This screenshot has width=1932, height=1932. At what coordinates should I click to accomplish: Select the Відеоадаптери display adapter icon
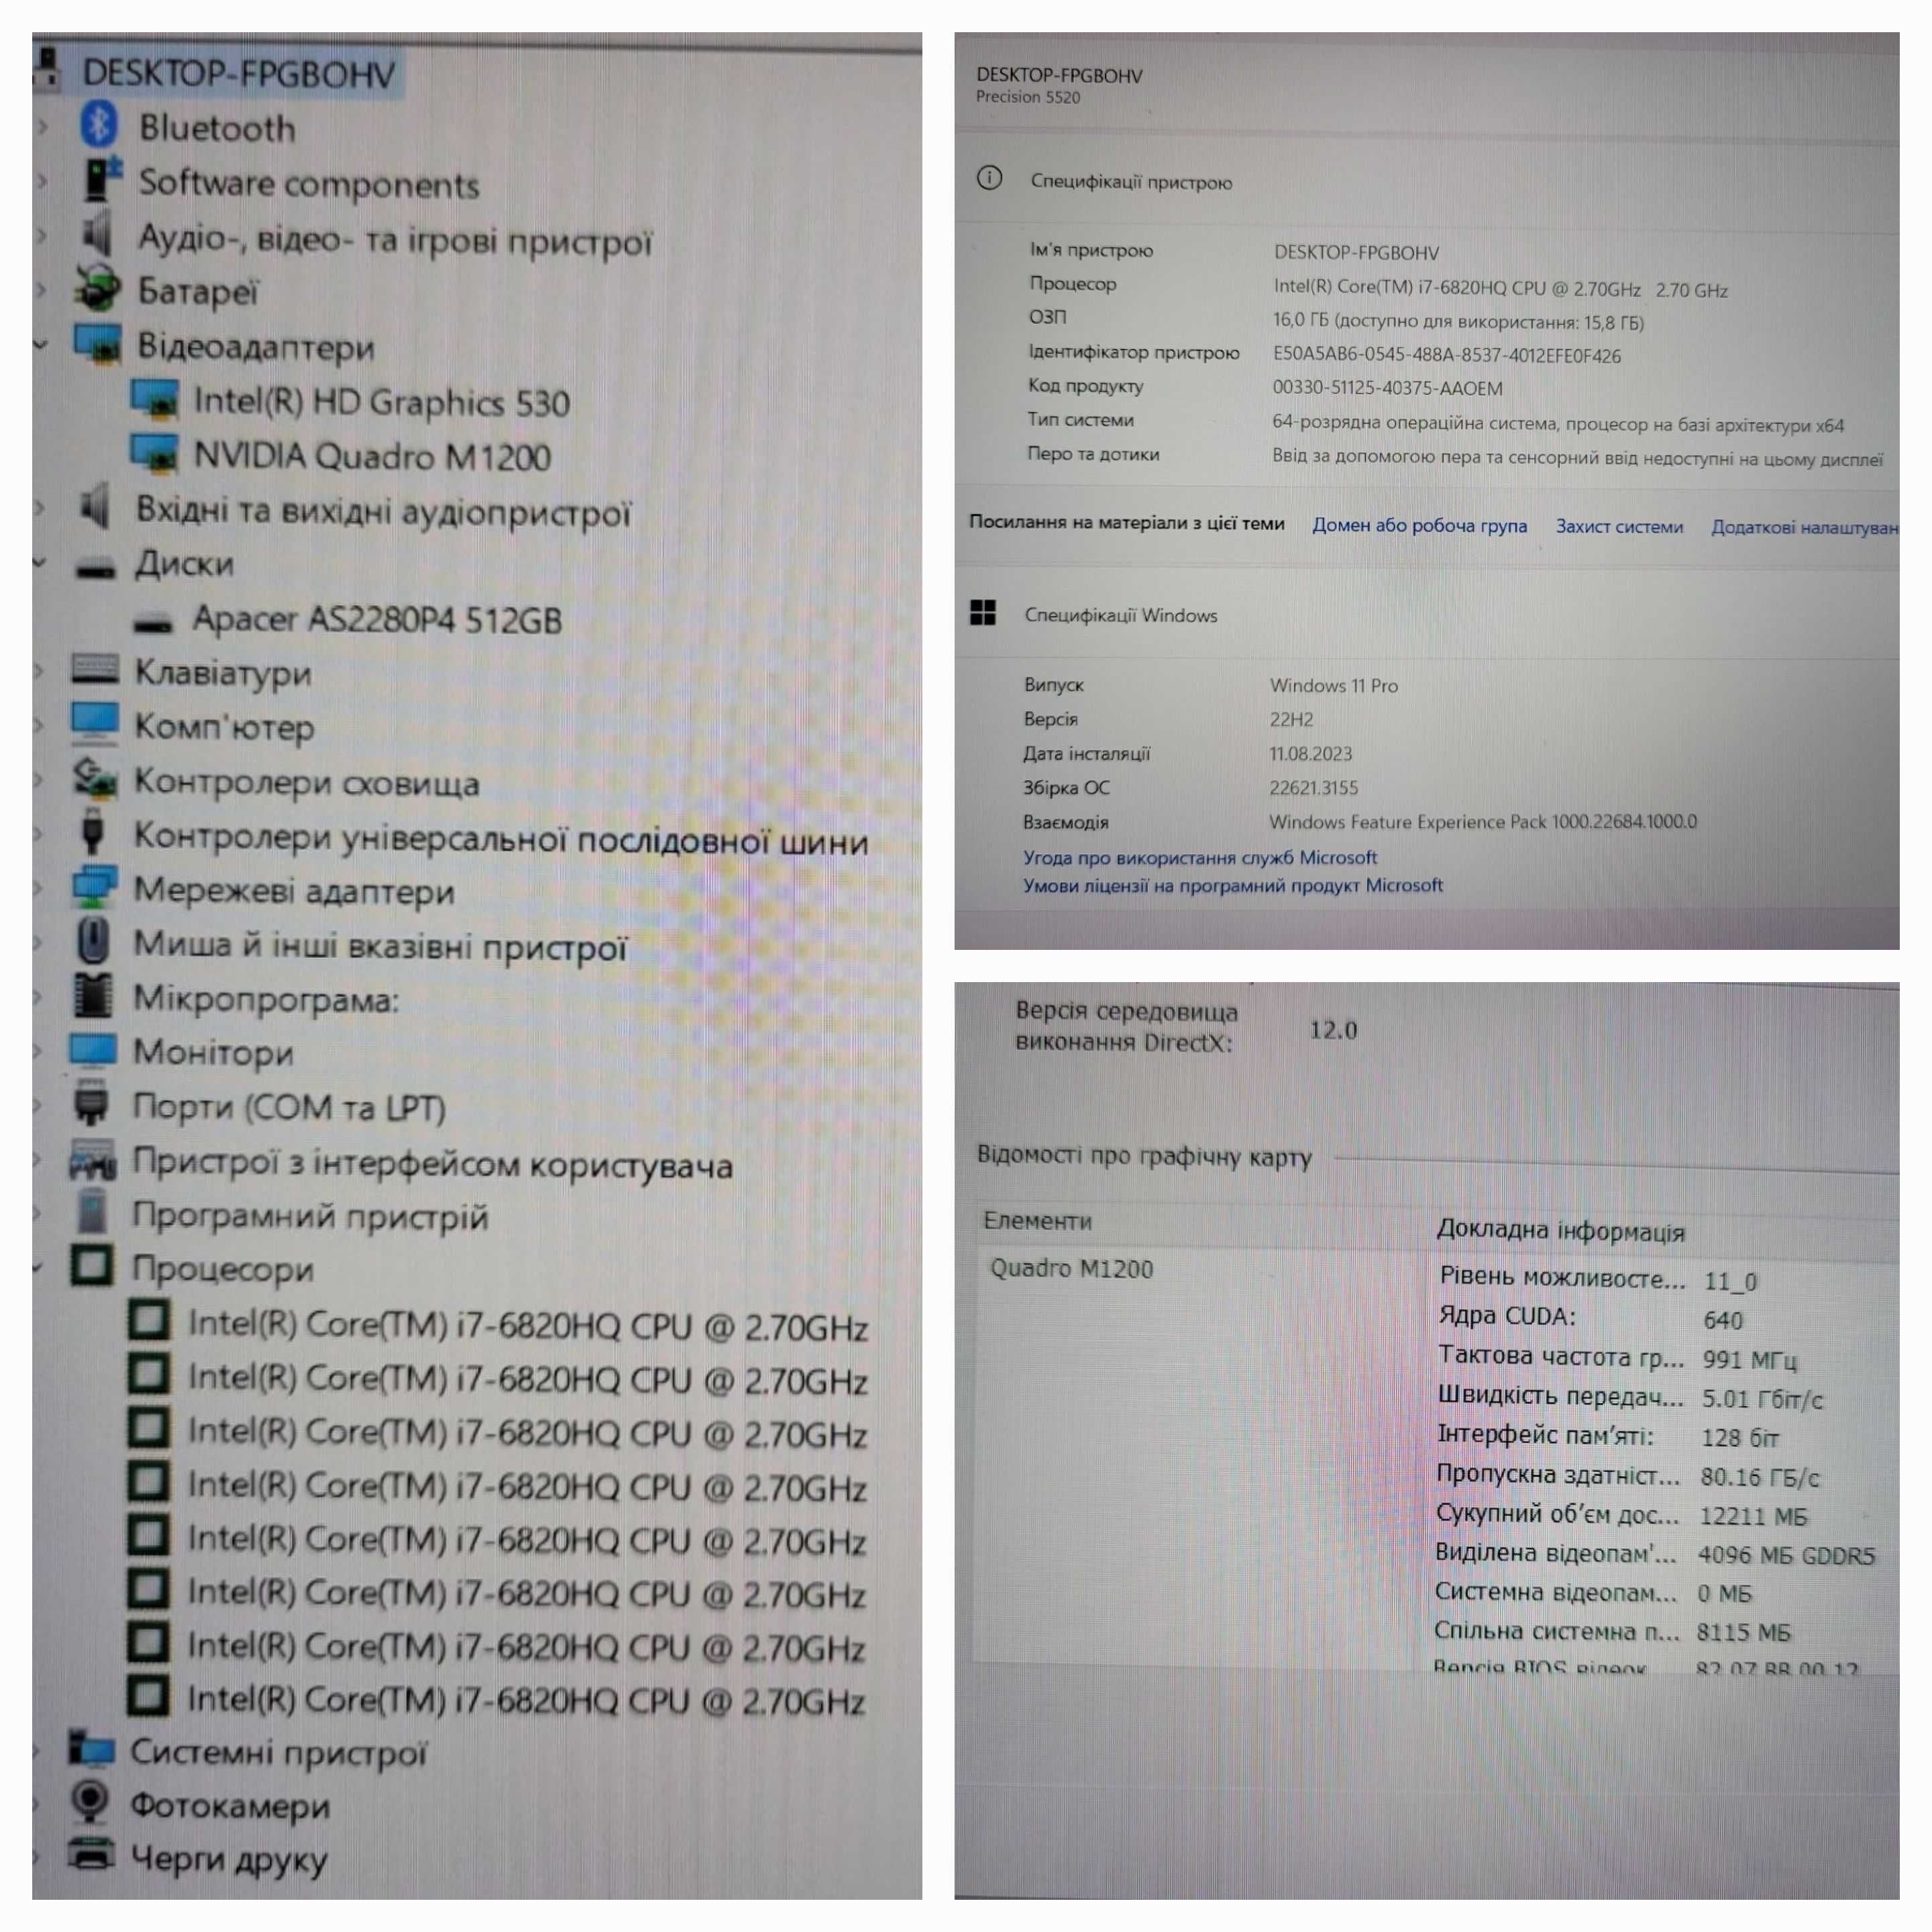[x=97, y=344]
